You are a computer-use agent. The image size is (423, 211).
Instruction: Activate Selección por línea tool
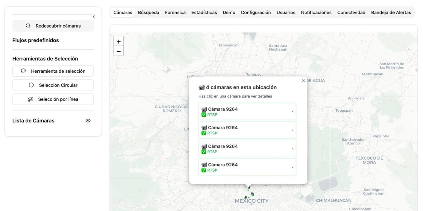pyautogui.click(x=53, y=99)
